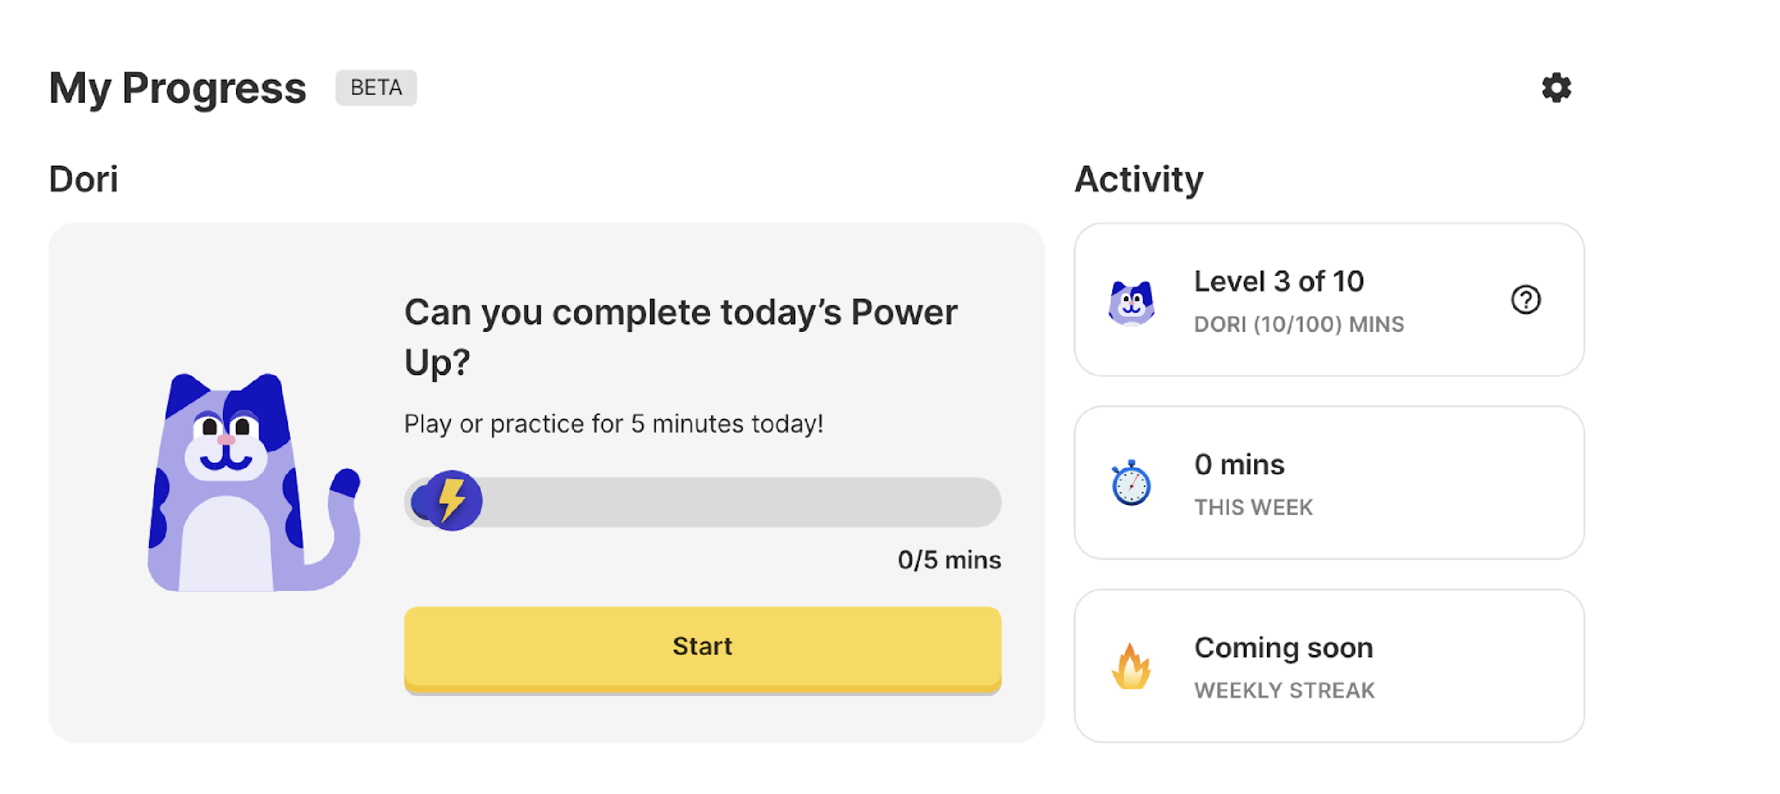1780x794 pixels.
Task: Click the Dori cat avatar level icon
Action: (x=1131, y=302)
